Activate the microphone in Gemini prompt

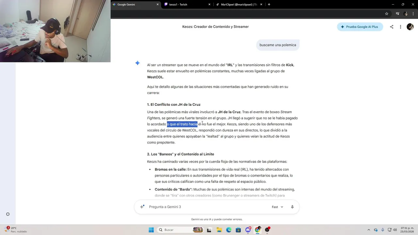(292, 207)
